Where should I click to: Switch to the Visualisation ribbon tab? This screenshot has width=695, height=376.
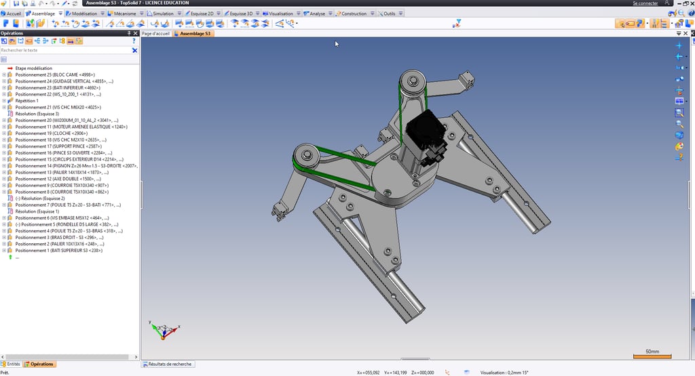tap(278, 14)
